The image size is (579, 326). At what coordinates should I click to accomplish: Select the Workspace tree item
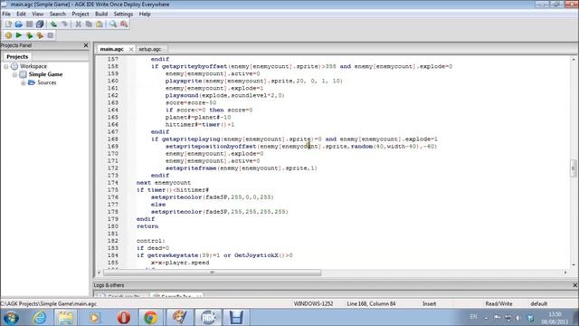33,66
